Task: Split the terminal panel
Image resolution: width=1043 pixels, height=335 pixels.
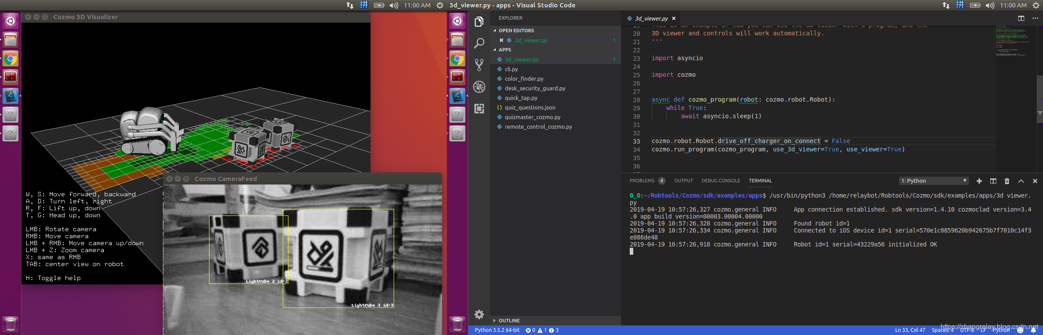Action: [x=993, y=181]
